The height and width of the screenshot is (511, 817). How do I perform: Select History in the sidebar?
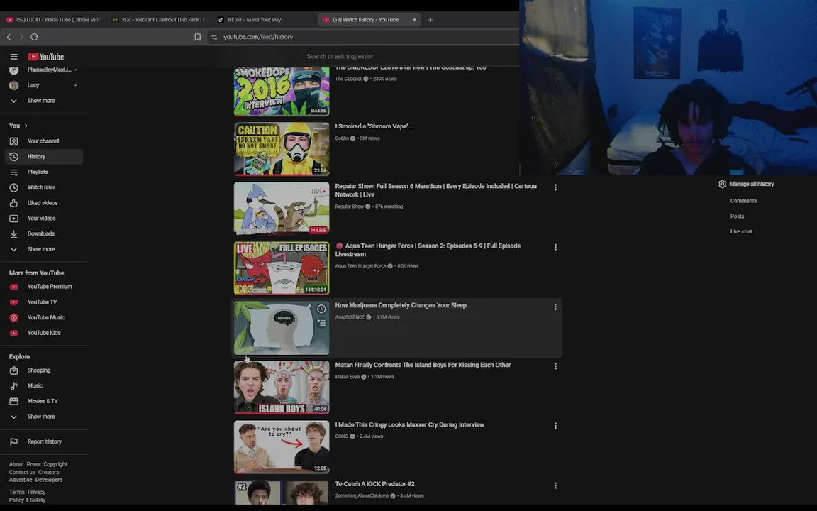click(x=44, y=156)
